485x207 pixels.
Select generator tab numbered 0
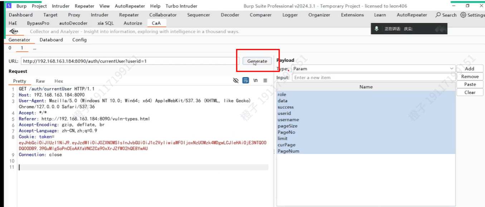pos(10,48)
